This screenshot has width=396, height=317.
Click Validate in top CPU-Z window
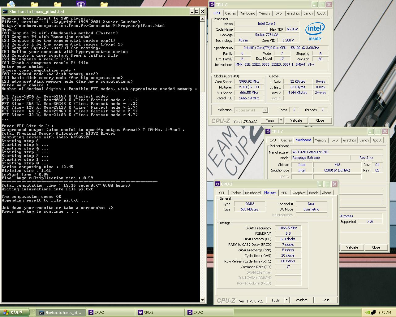coord(296,120)
